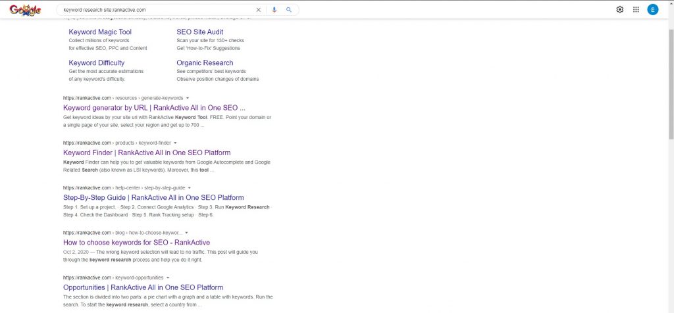Open the SEO Site Audit sitelink
Viewport: 674px width, 313px height.
[200, 32]
